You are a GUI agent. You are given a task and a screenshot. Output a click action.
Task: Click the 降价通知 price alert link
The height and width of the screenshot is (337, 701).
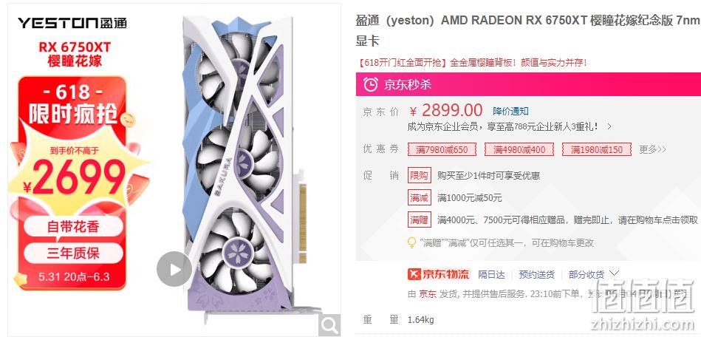click(x=510, y=111)
